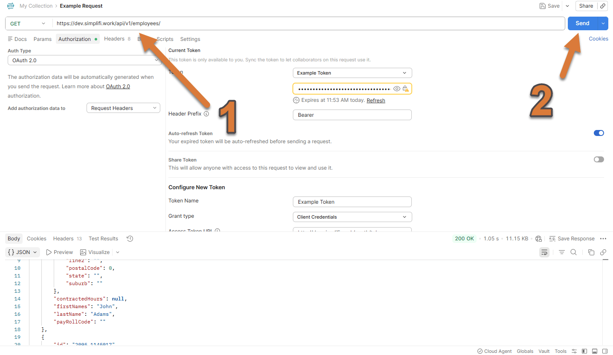
Task: Open the response Cookies tab
Action: pos(37,239)
